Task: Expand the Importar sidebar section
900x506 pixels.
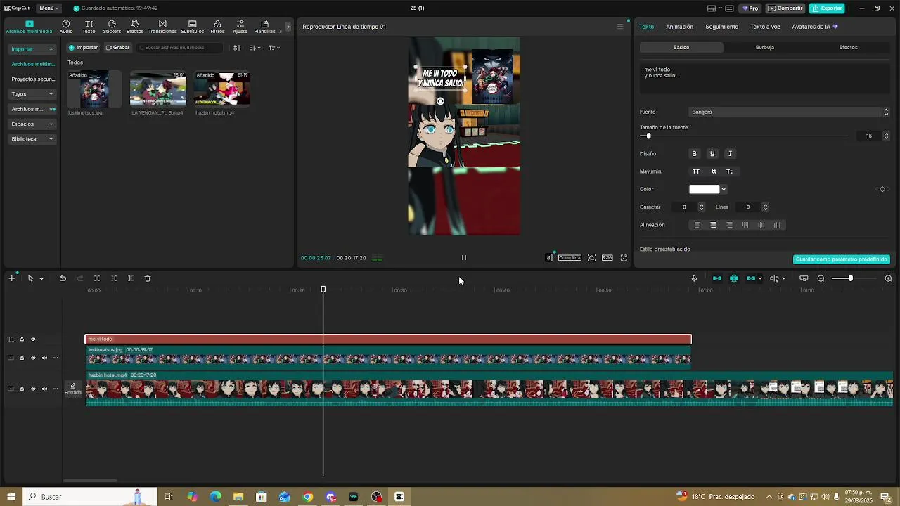Action: coord(32,49)
